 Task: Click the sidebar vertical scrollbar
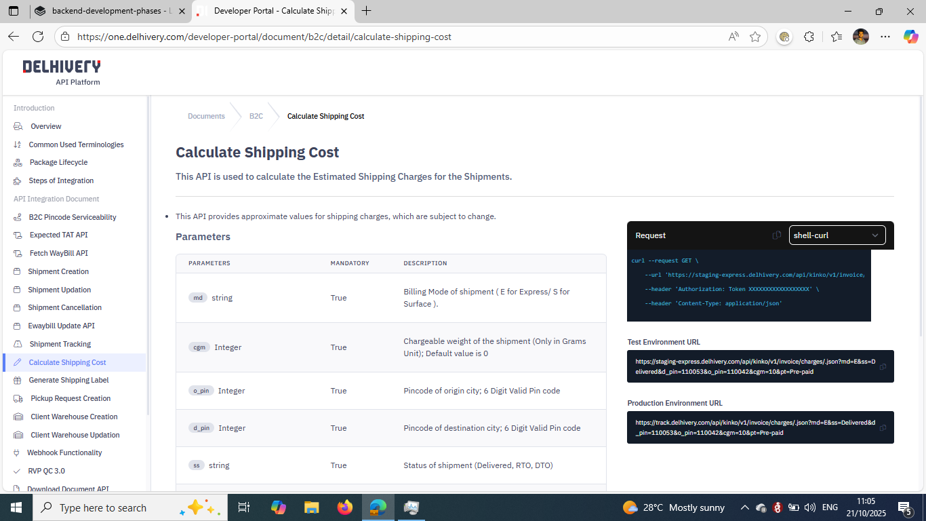[x=148, y=271]
